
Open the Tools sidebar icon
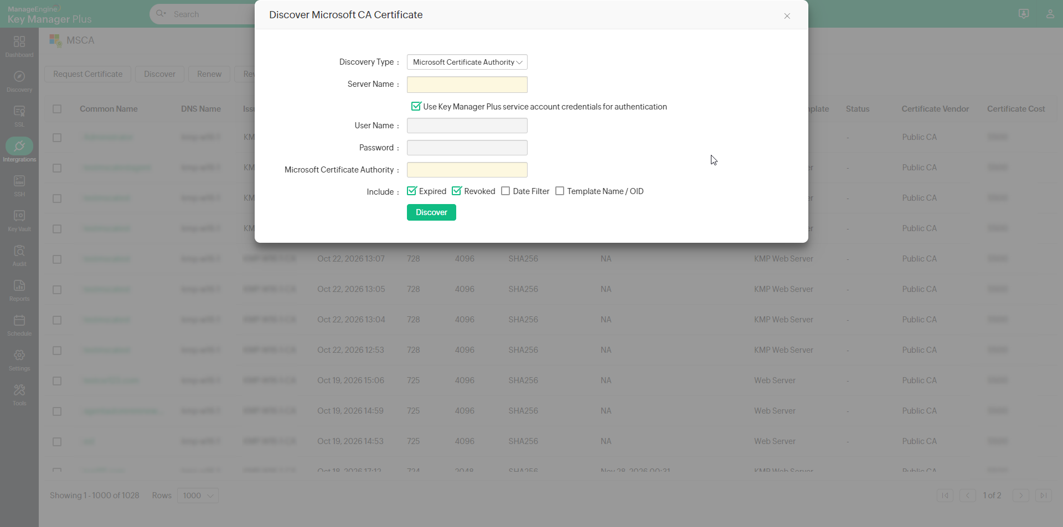coord(19,394)
